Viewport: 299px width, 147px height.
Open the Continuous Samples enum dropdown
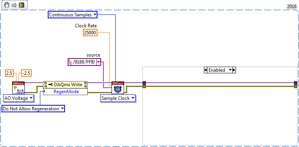[72, 15]
